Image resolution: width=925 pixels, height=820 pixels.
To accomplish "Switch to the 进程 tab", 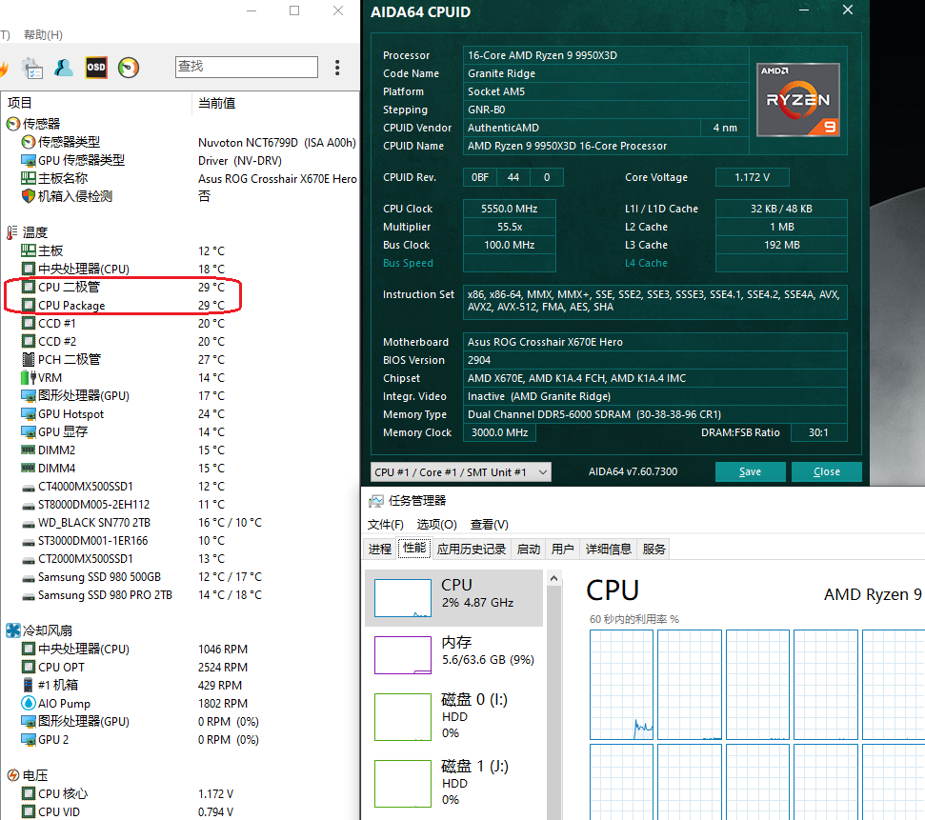I will 380,550.
